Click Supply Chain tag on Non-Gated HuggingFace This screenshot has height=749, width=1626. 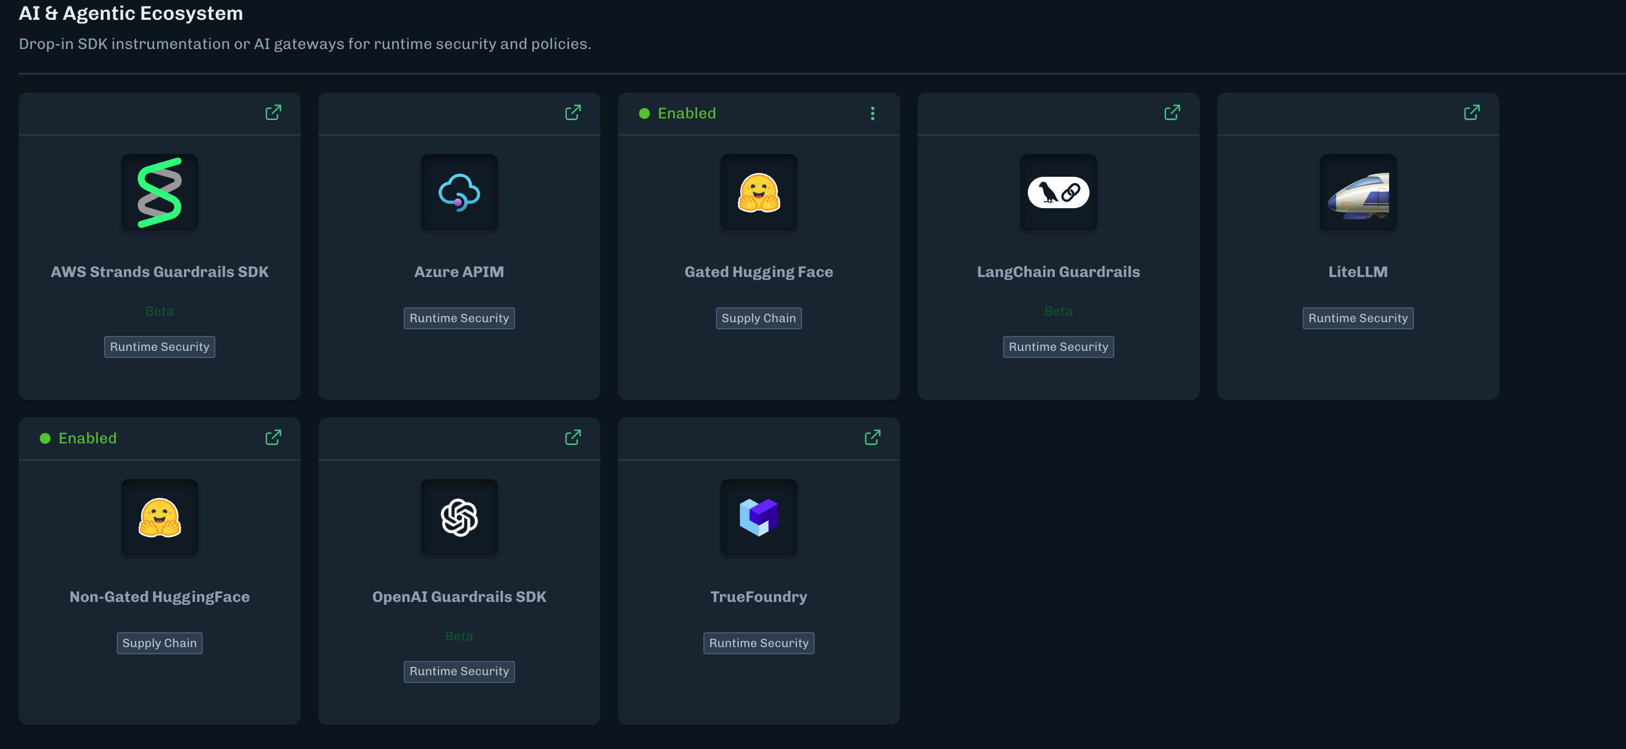[x=160, y=644]
